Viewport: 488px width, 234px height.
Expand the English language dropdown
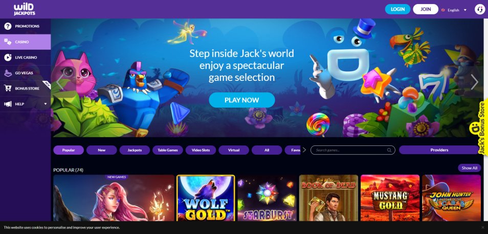[454, 10]
